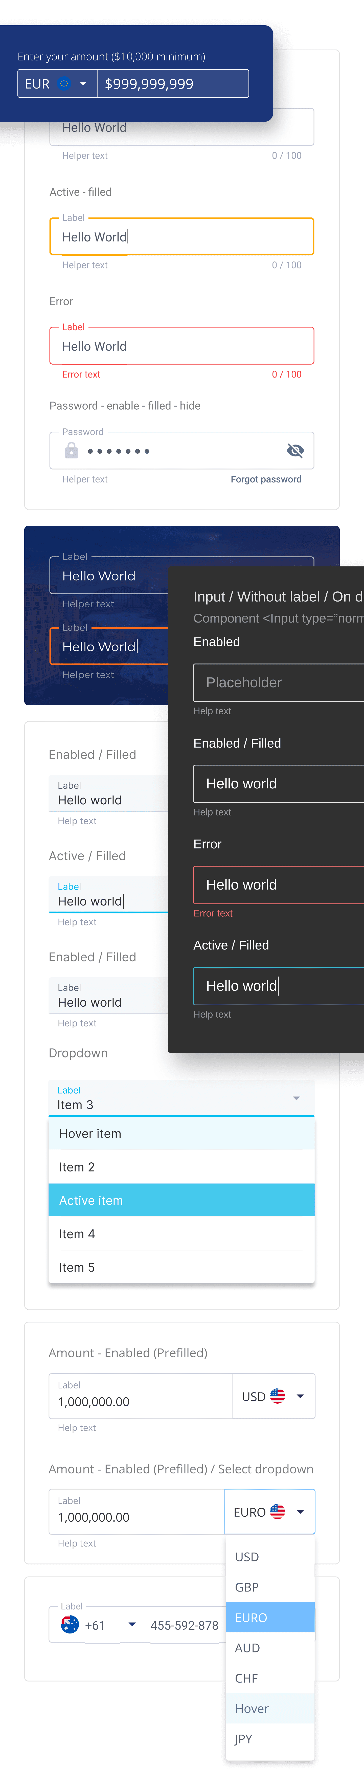Open the USD currency dropdown arrow
The height and width of the screenshot is (1769, 364).
[x=300, y=1396]
